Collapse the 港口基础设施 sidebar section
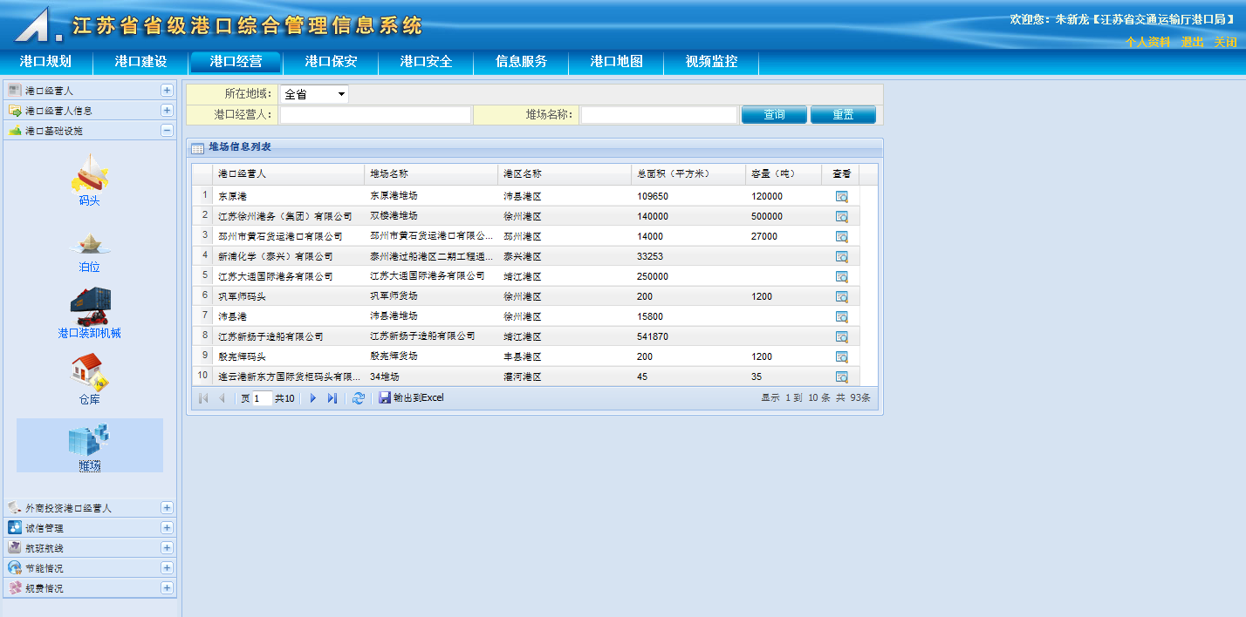This screenshot has height=617, width=1246. [167, 131]
